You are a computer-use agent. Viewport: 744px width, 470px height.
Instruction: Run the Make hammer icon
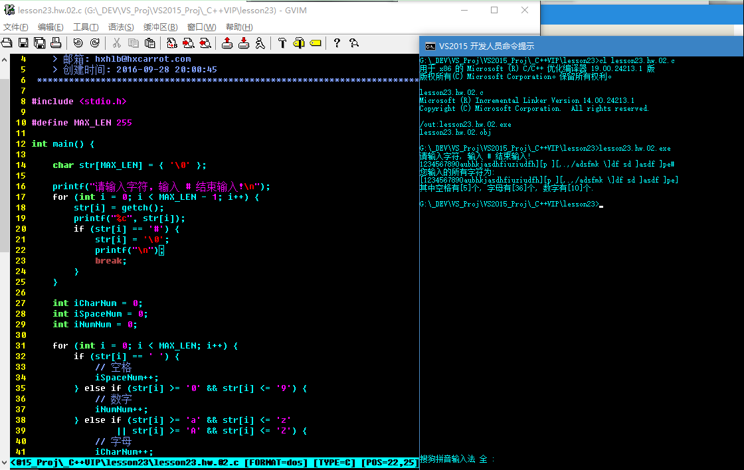point(282,43)
